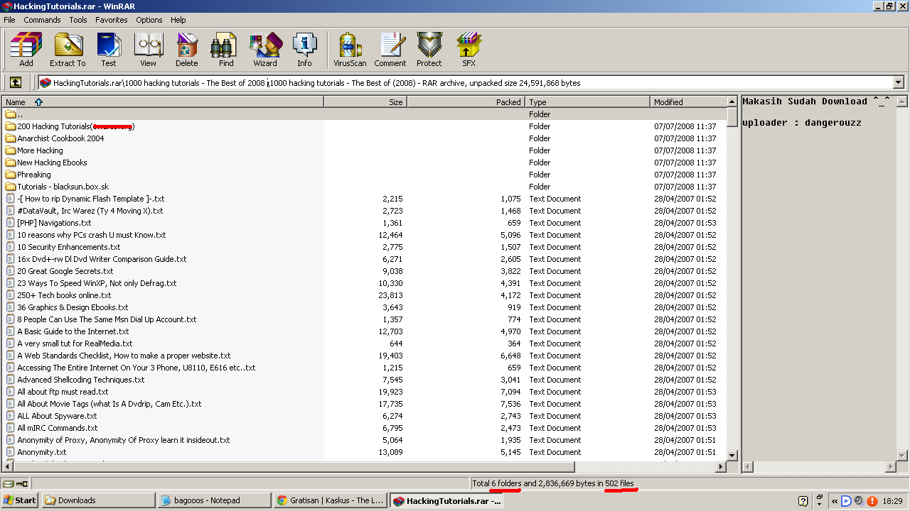Select All mIRC Commands.txt file
This screenshot has height=511, width=910.
pyautogui.click(x=58, y=428)
